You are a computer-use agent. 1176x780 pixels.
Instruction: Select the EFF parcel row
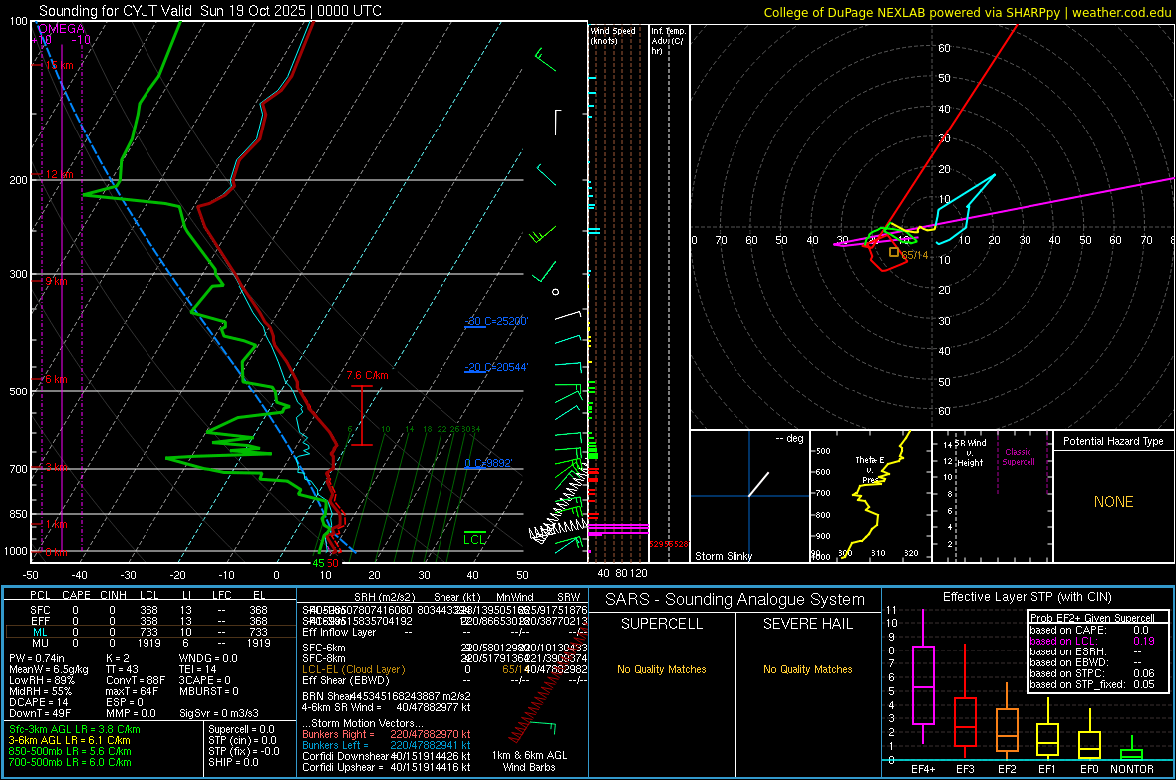click(x=150, y=621)
